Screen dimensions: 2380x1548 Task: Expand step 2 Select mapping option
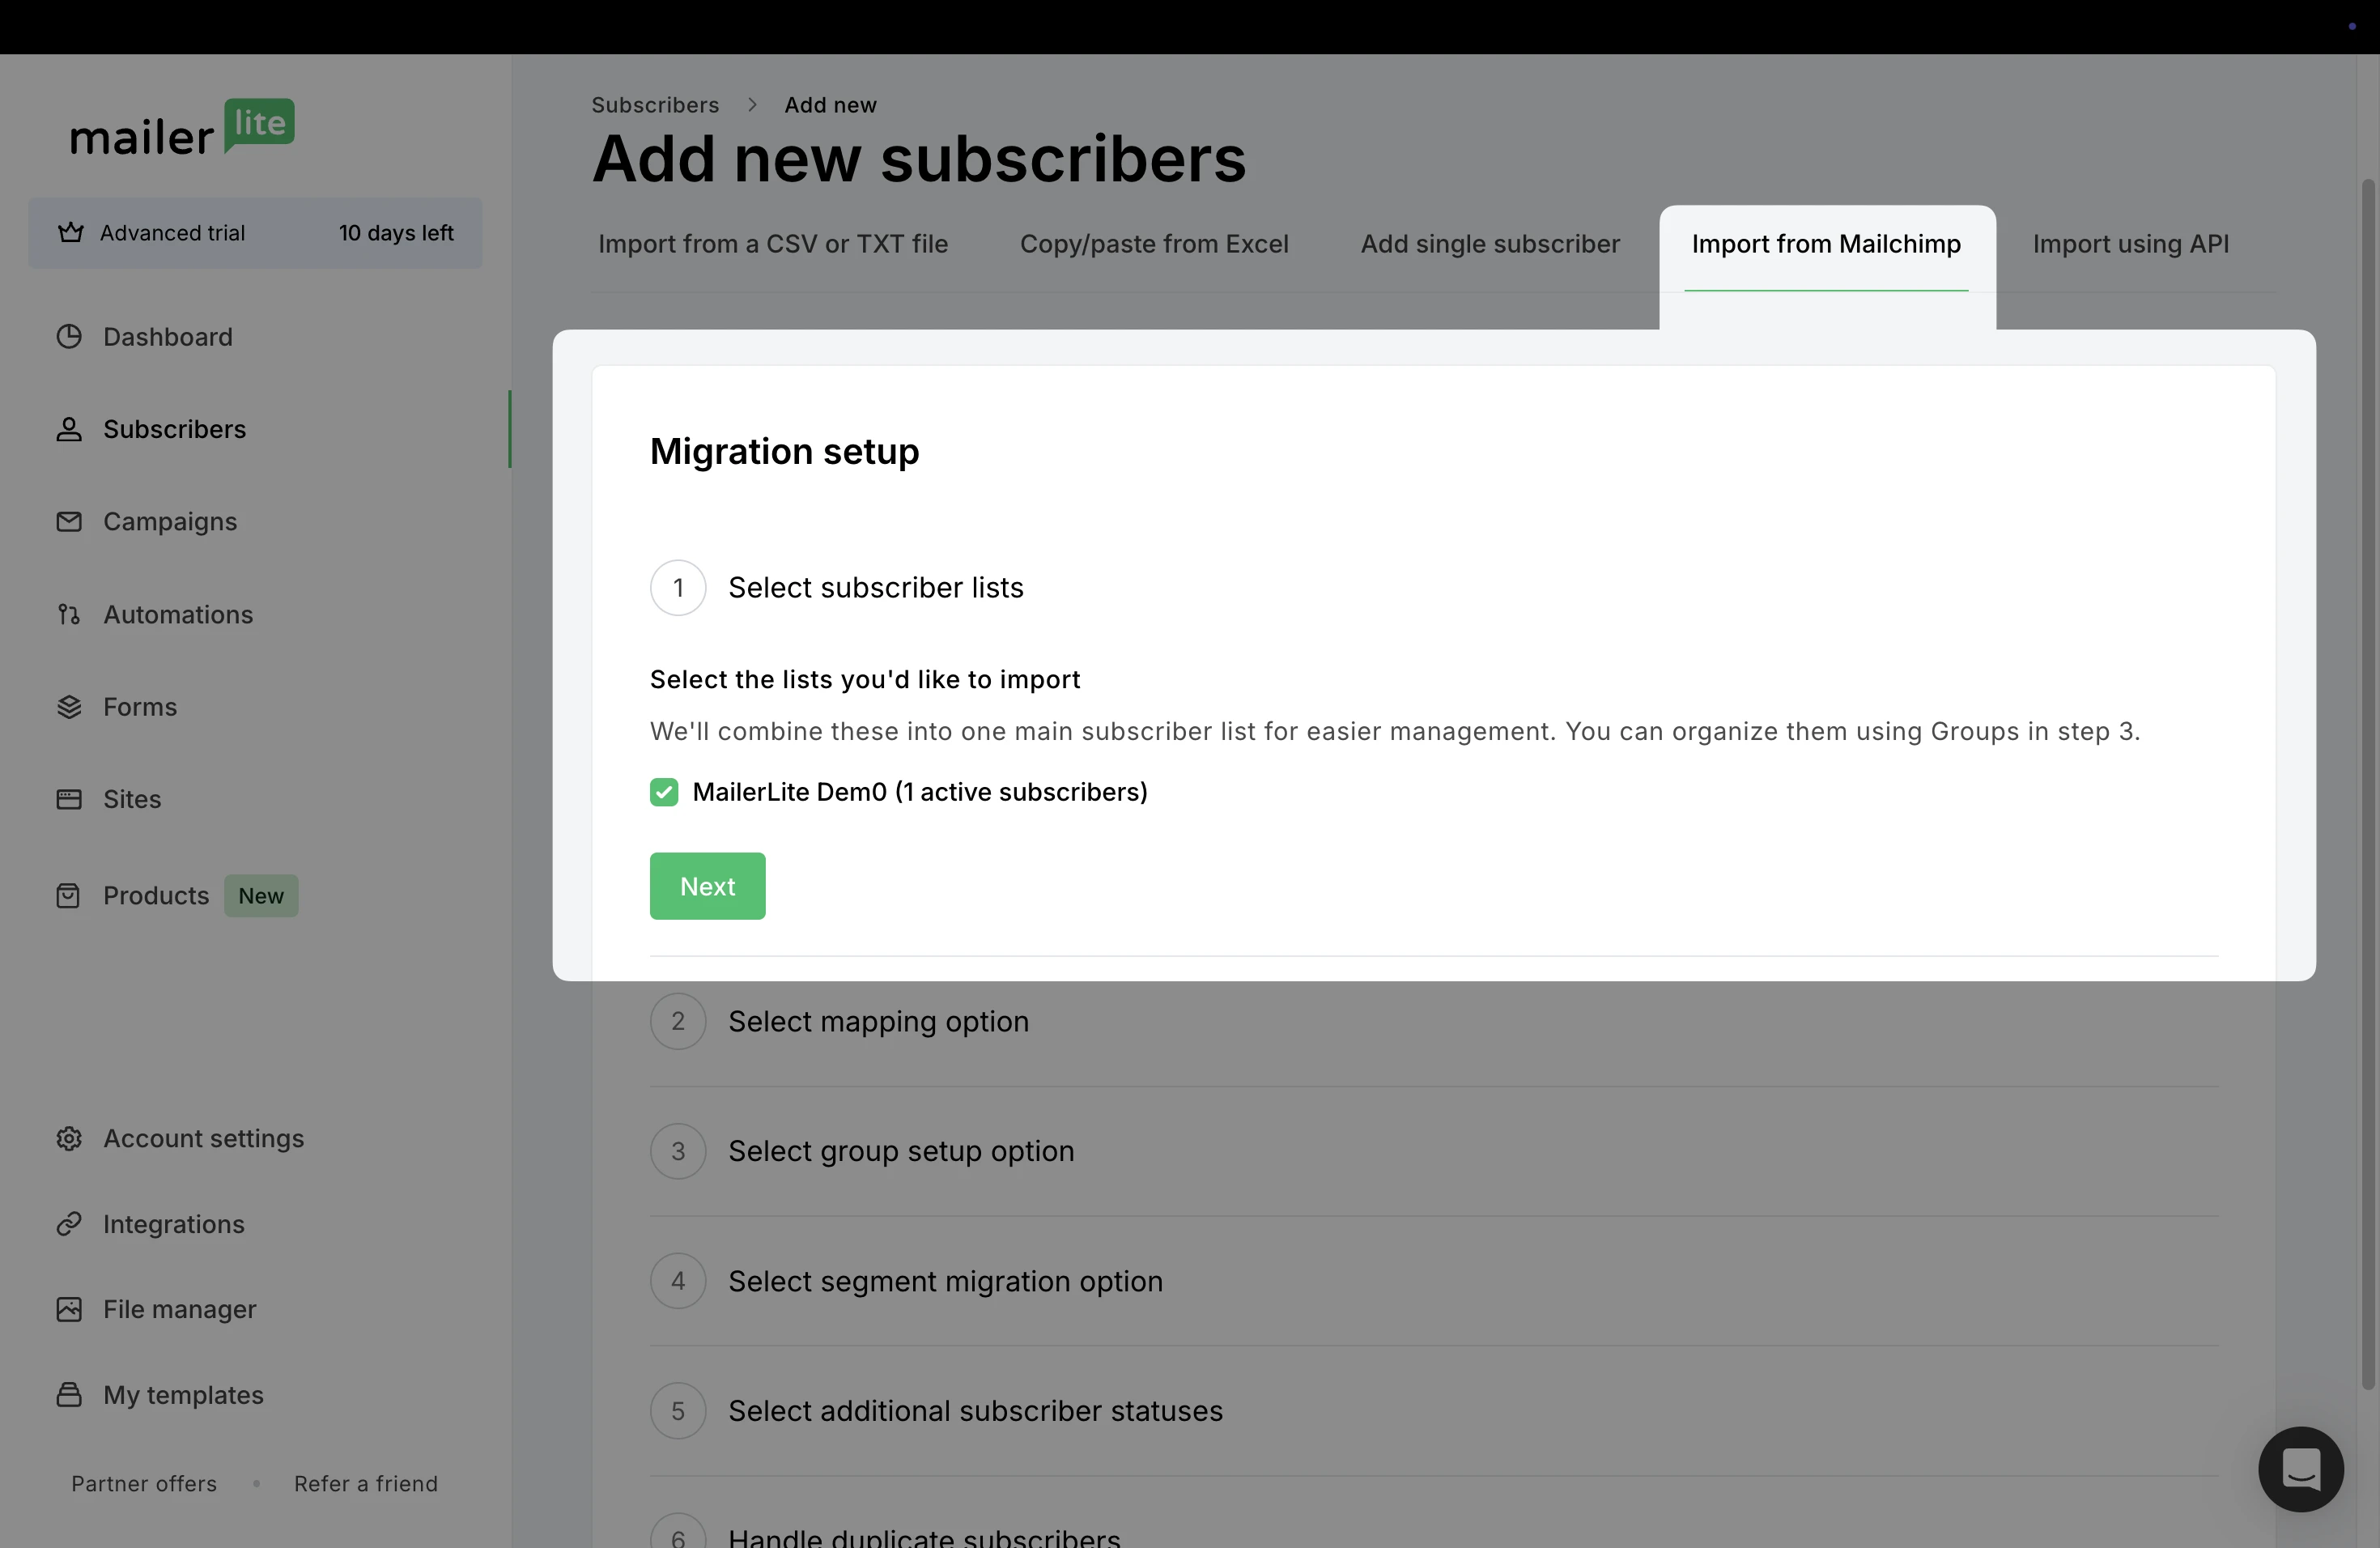click(x=878, y=1021)
